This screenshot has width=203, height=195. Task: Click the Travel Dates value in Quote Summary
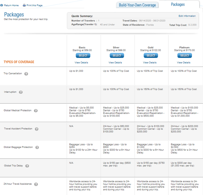click(x=152, y=21)
